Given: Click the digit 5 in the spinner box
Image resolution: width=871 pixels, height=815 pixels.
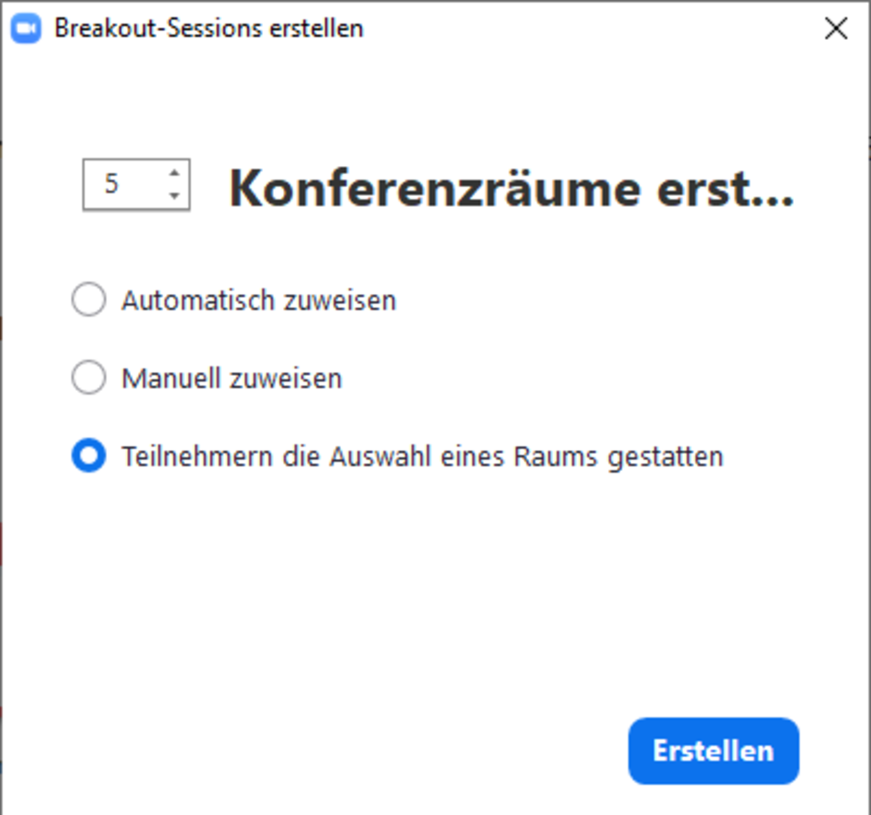Looking at the screenshot, I should click(112, 184).
